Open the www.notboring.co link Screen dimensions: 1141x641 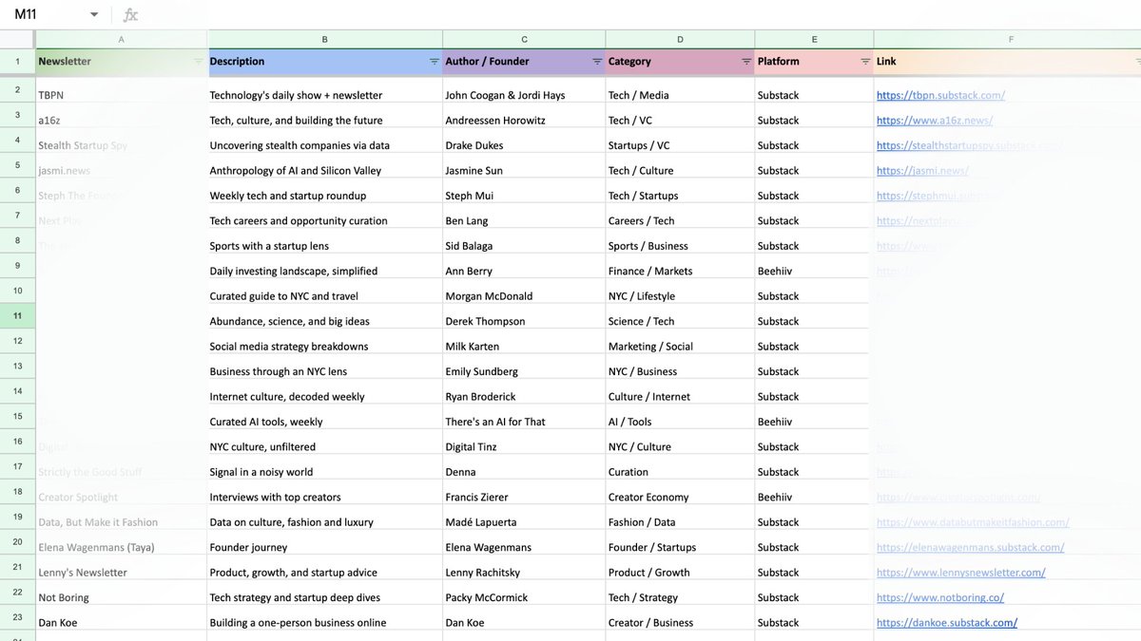click(940, 597)
